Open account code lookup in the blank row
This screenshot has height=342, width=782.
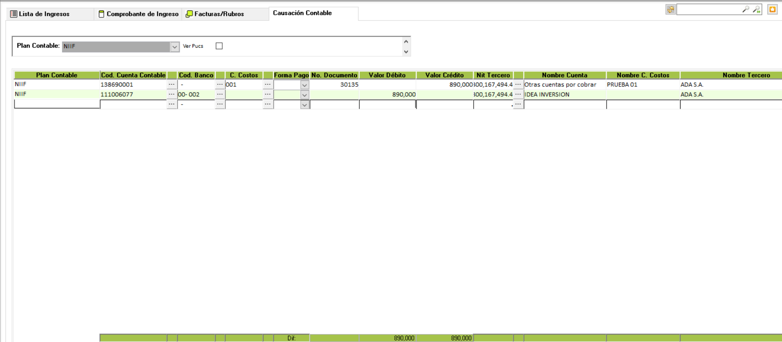point(172,104)
